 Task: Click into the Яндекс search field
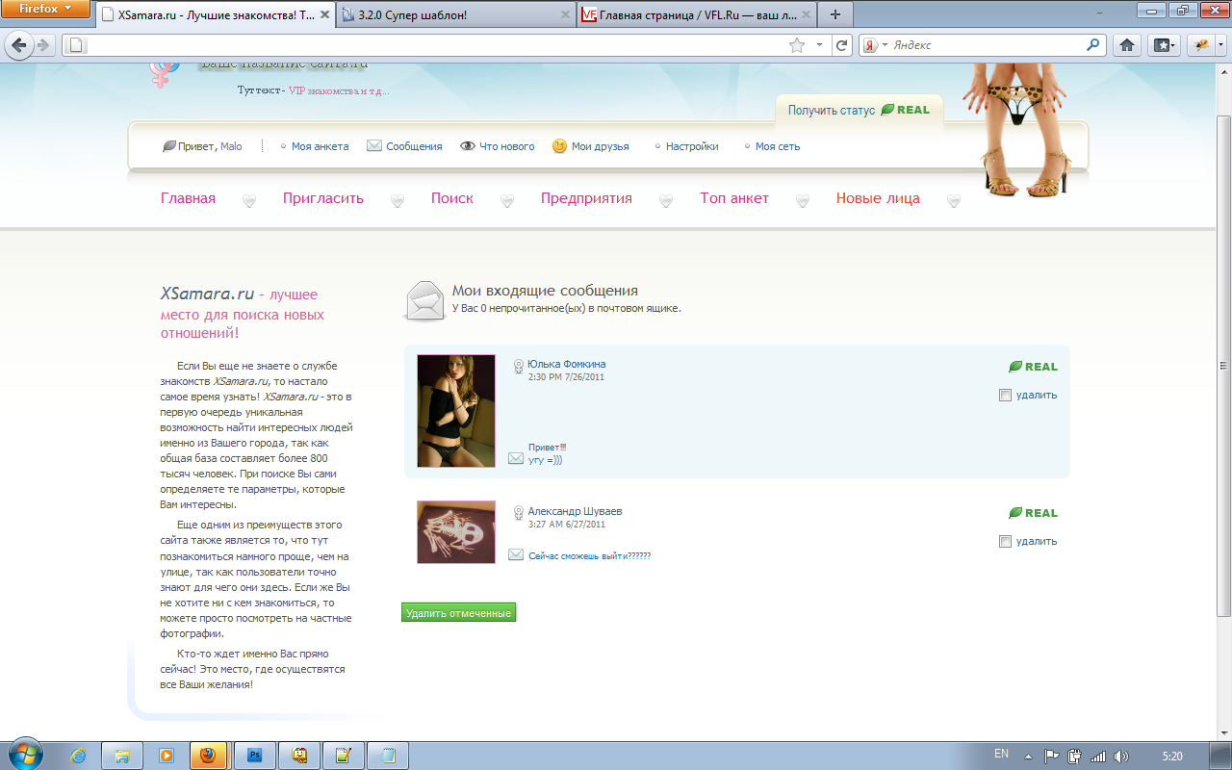(x=987, y=45)
